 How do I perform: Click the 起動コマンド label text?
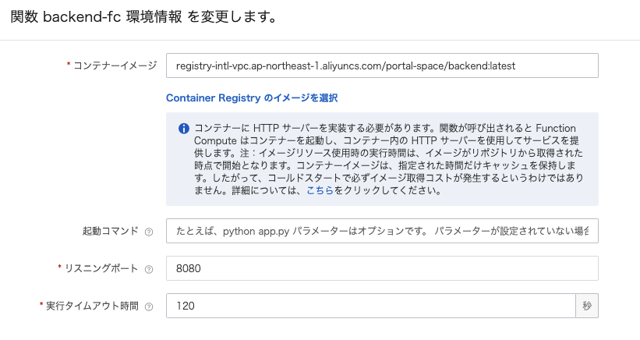[111, 231]
